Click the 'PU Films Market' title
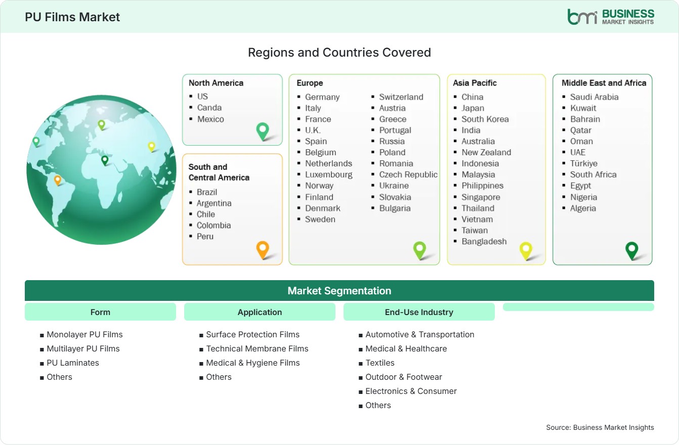 click(72, 17)
